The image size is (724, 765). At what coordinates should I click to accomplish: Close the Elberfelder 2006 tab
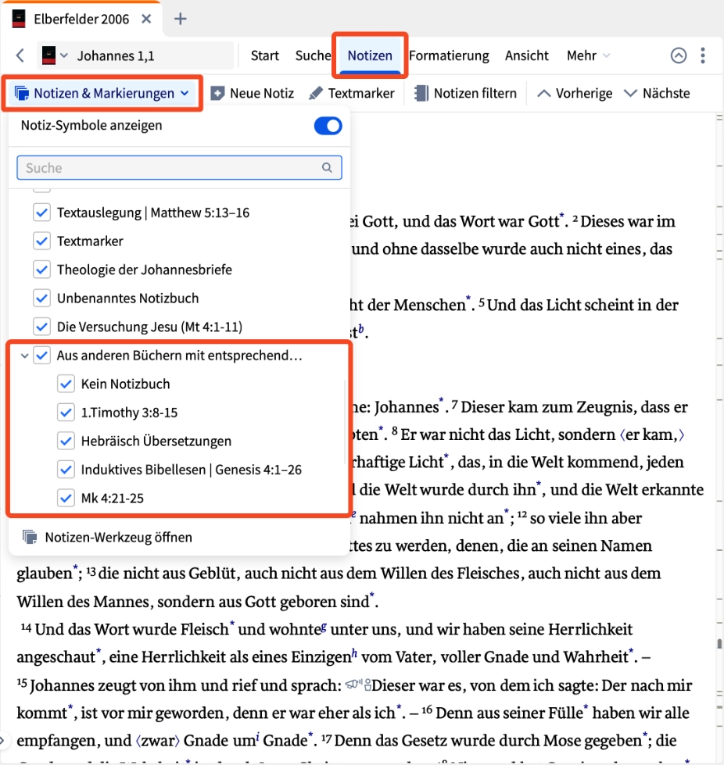pos(146,19)
